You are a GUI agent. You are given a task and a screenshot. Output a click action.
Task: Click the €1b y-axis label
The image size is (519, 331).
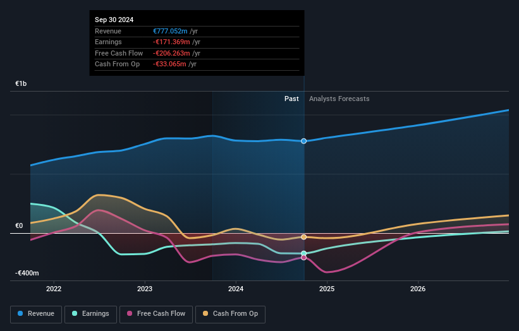coord(21,83)
